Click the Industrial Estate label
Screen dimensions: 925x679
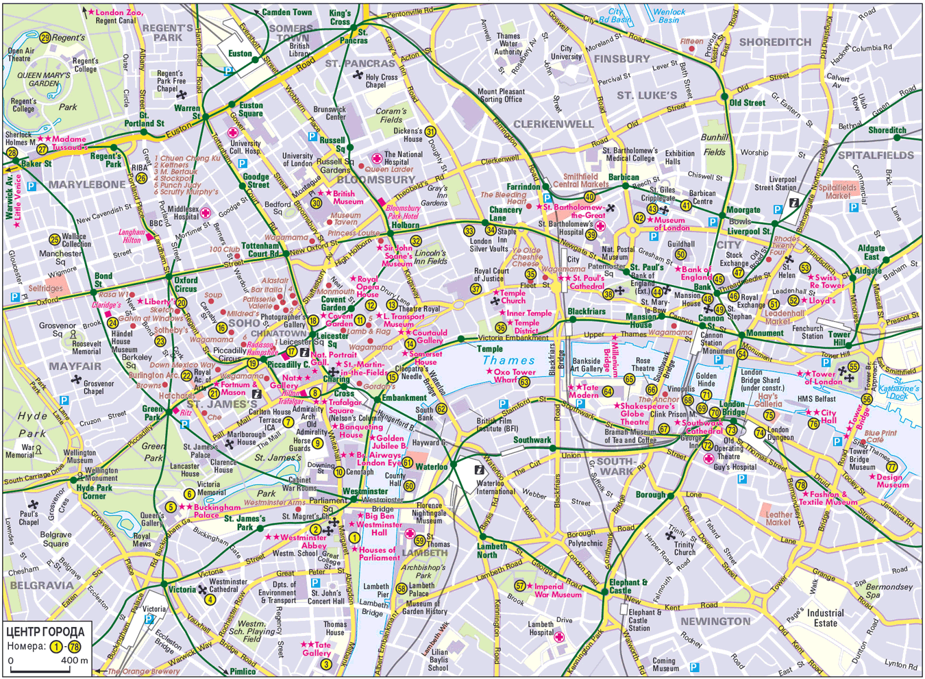pyautogui.click(x=825, y=618)
